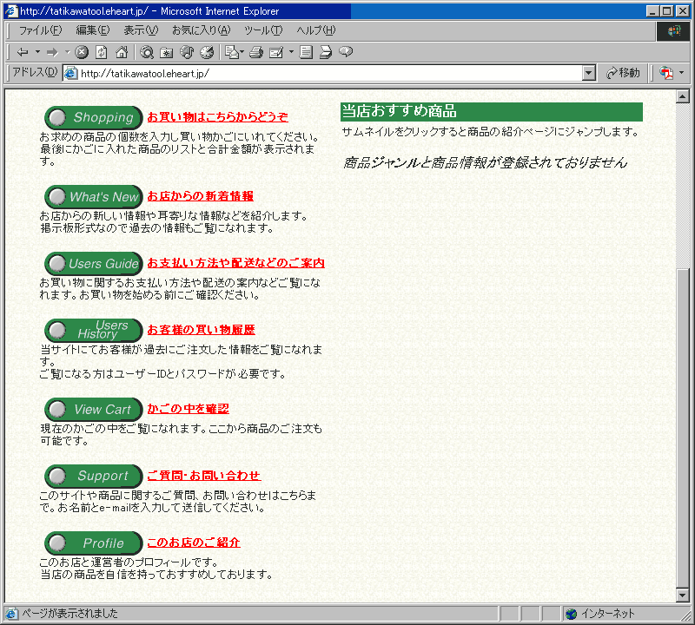
Task: Click the green Users History button
Action: coord(94,330)
